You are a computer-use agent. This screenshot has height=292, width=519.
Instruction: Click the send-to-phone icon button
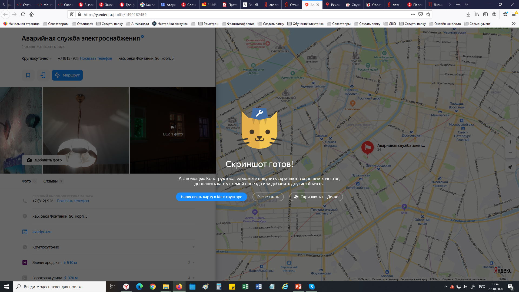pyautogui.click(x=43, y=75)
